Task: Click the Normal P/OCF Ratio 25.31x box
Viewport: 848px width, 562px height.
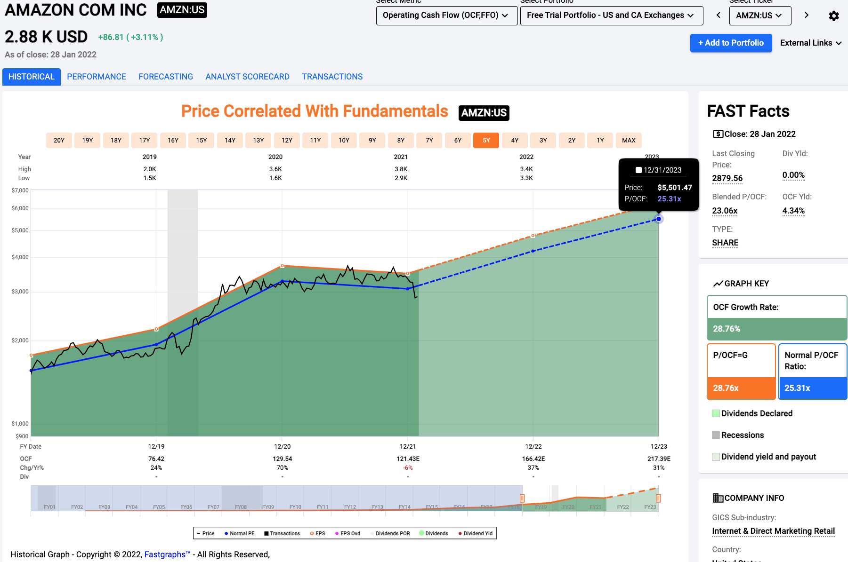Action: [813, 372]
